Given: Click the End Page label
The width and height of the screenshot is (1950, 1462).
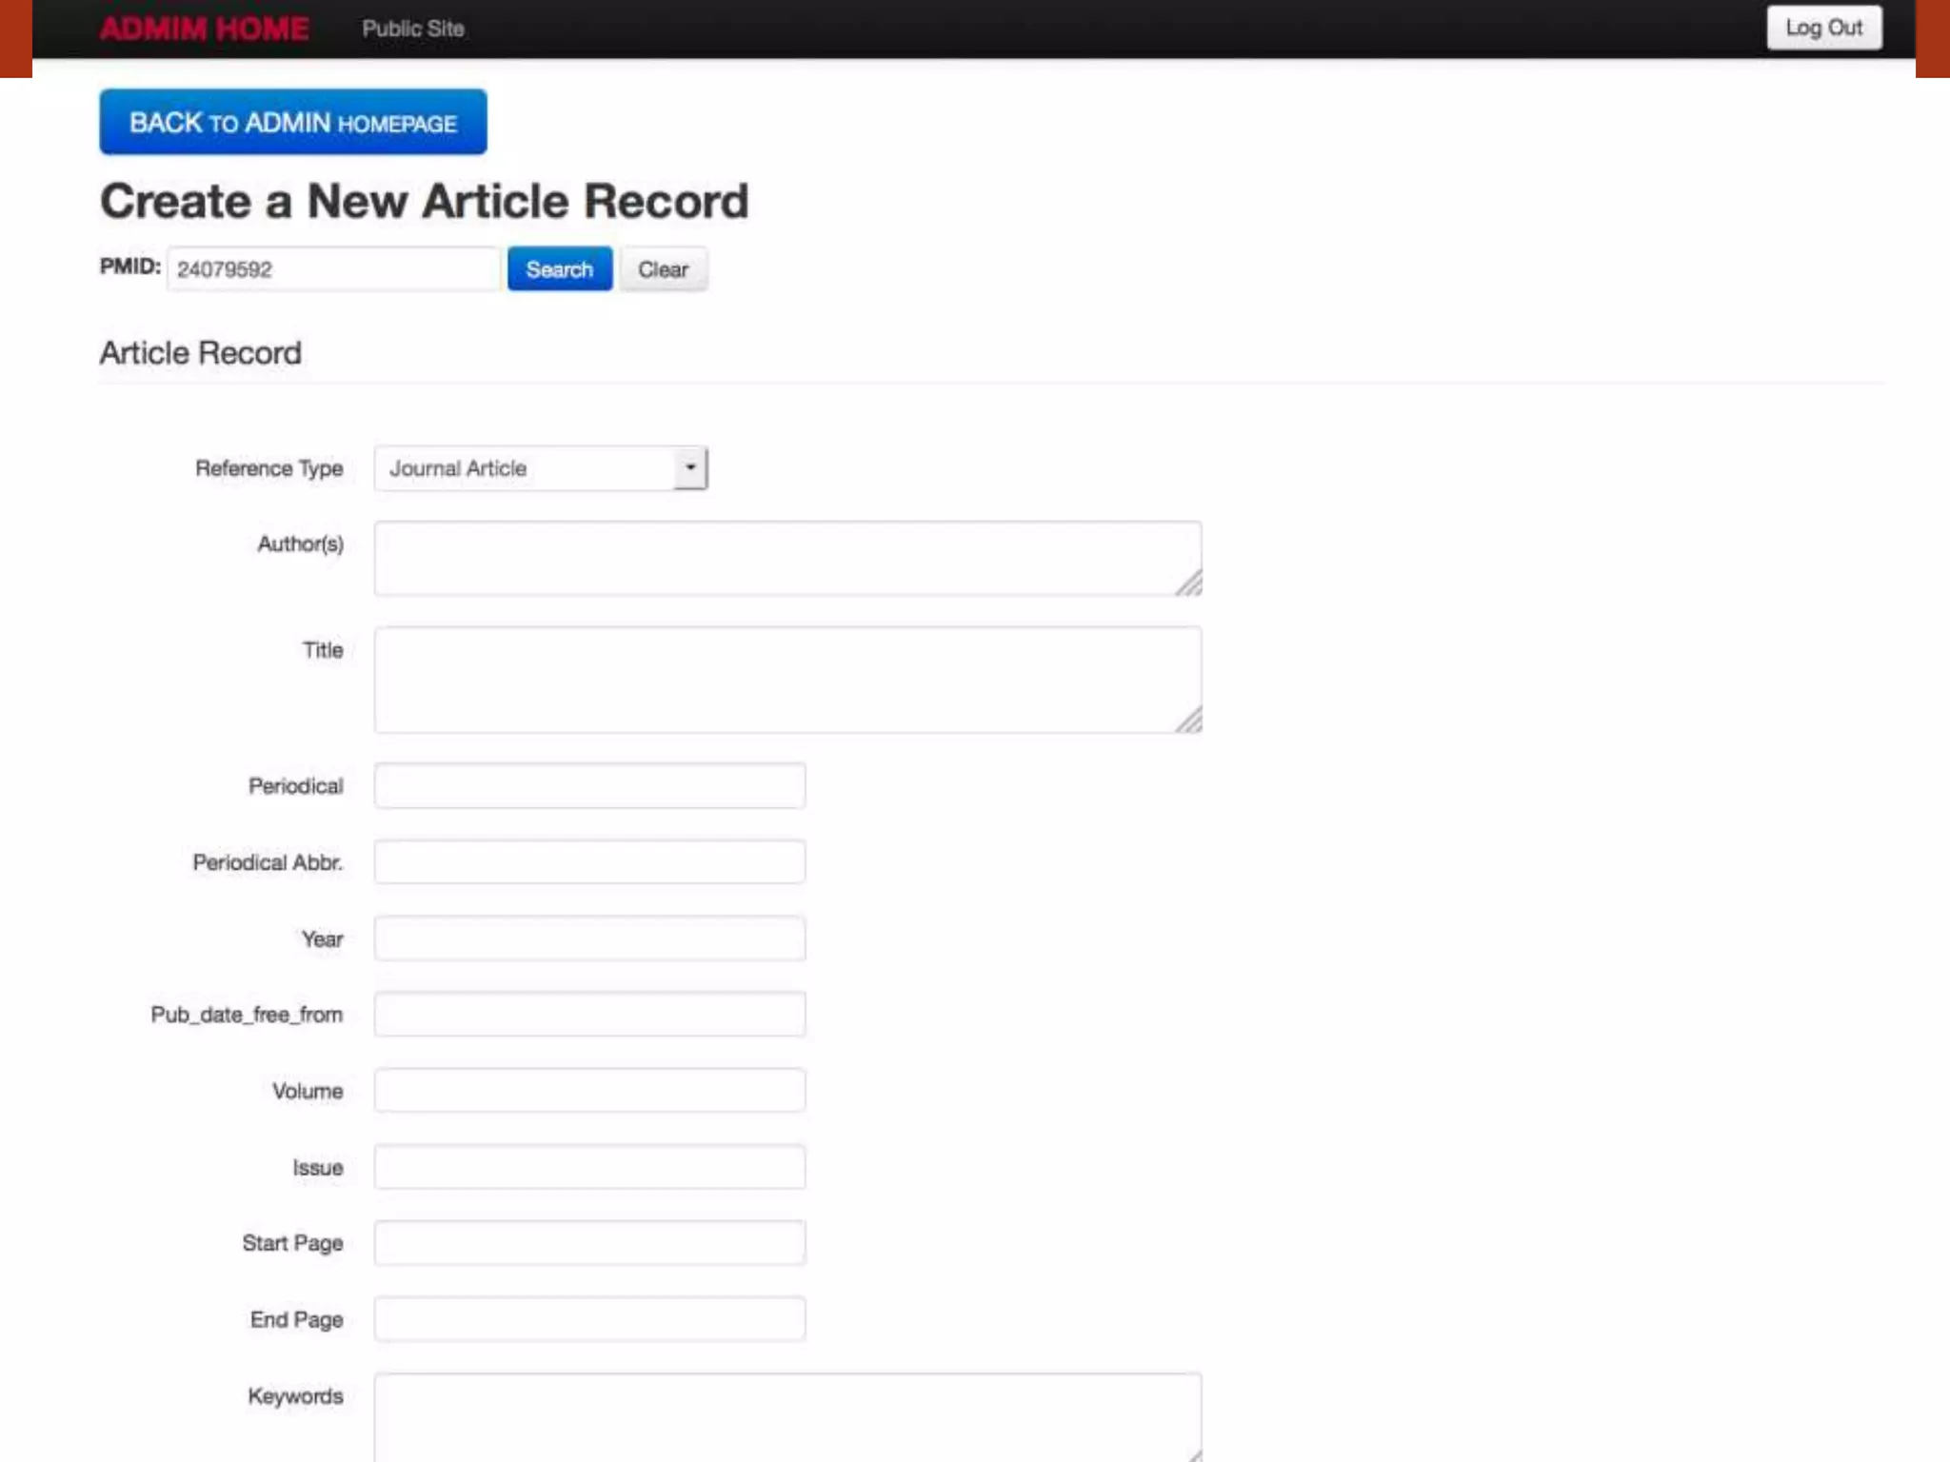Looking at the screenshot, I should click(x=297, y=1319).
